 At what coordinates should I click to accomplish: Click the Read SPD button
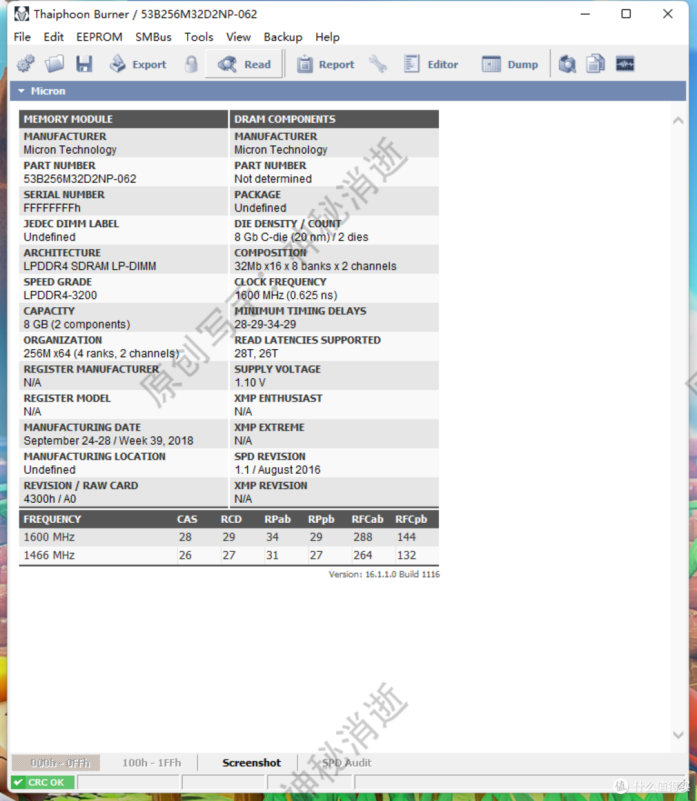click(245, 64)
